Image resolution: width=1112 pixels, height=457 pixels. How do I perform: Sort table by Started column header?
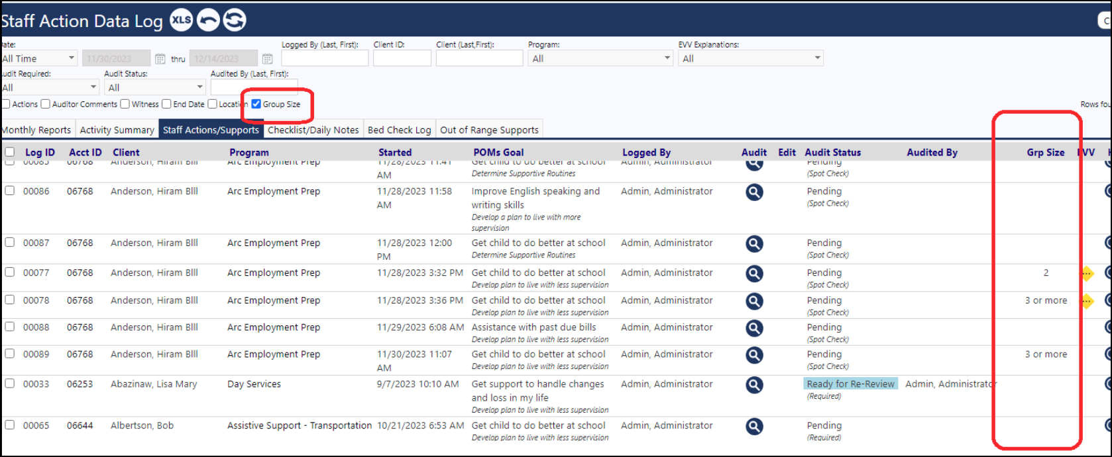pyautogui.click(x=395, y=153)
